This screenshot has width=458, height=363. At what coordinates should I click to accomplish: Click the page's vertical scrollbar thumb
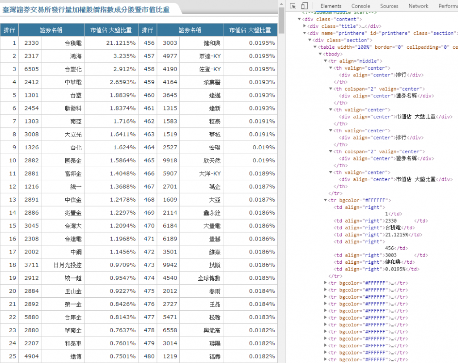(x=281, y=21)
